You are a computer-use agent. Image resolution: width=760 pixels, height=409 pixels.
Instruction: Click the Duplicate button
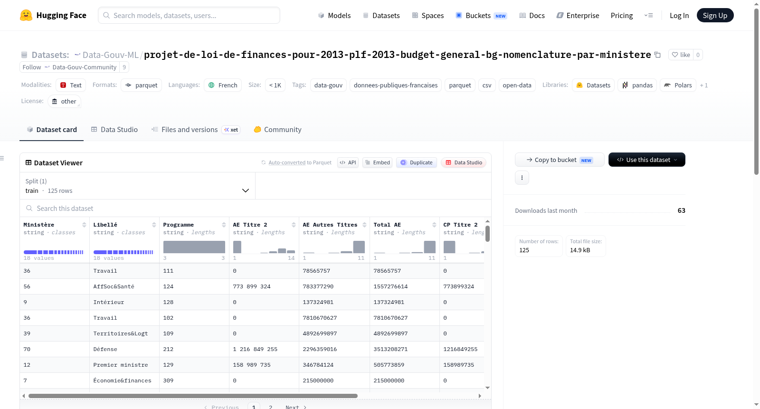pos(416,162)
